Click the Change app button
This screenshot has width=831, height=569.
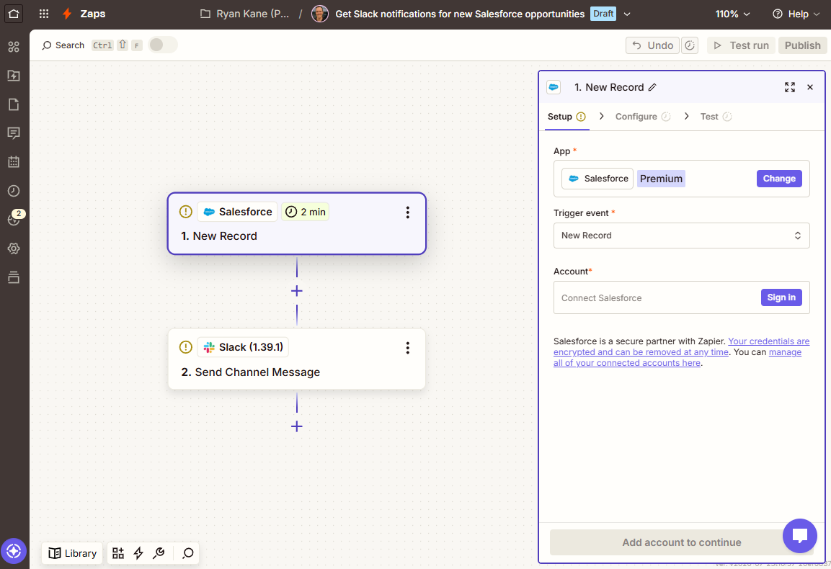click(x=779, y=179)
